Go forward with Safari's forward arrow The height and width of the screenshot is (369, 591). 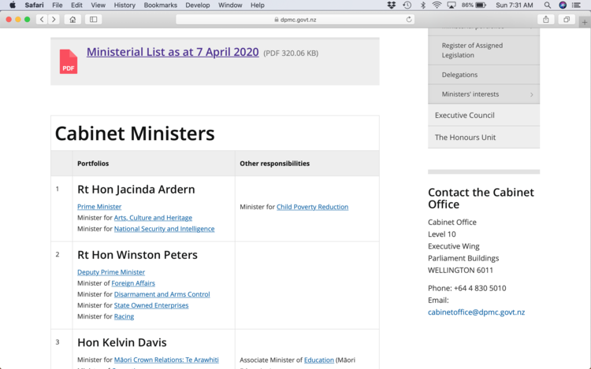(x=54, y=20)
